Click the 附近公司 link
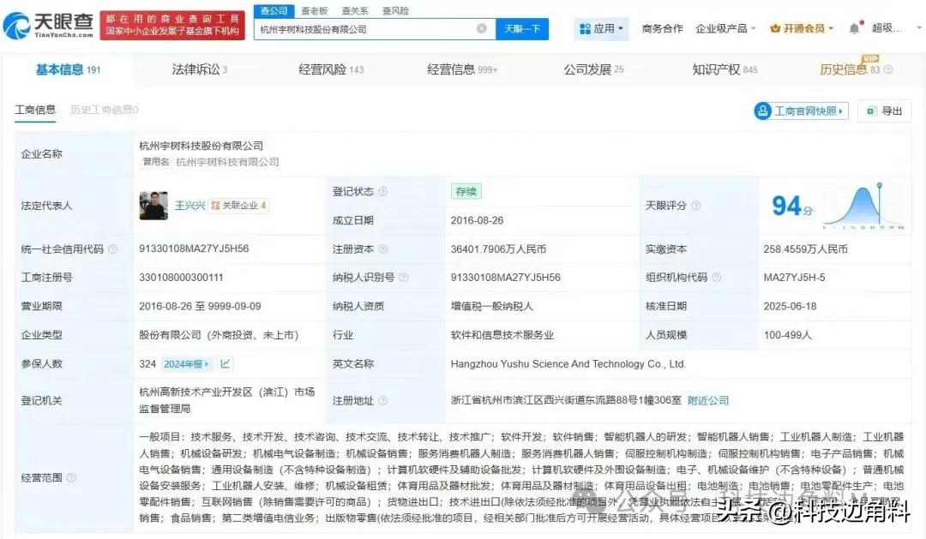The height and width of the screenshot is (539, 926). (x=708, y=400)
